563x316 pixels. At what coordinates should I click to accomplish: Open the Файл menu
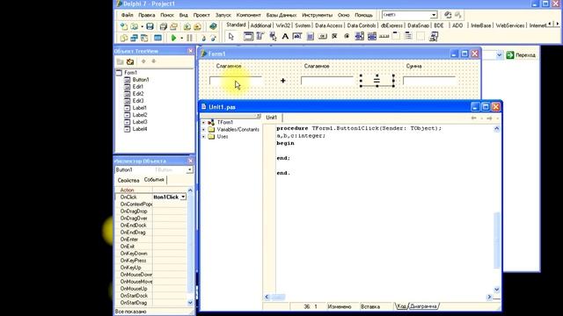pyautogui.click(x=127, y=15)
